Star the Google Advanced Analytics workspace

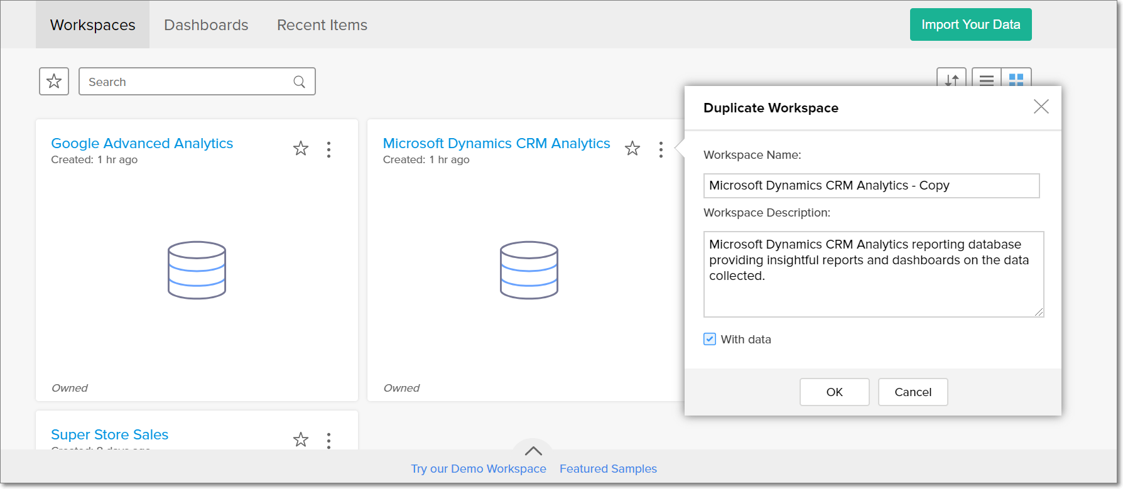pyautogui.click(x=301, y=149)
